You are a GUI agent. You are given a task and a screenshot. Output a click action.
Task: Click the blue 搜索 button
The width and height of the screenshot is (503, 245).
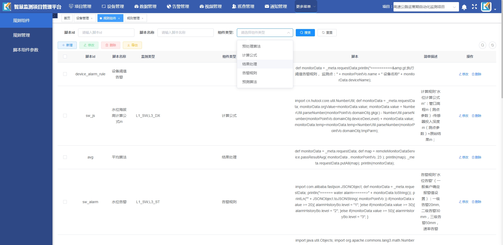(305, 33)
